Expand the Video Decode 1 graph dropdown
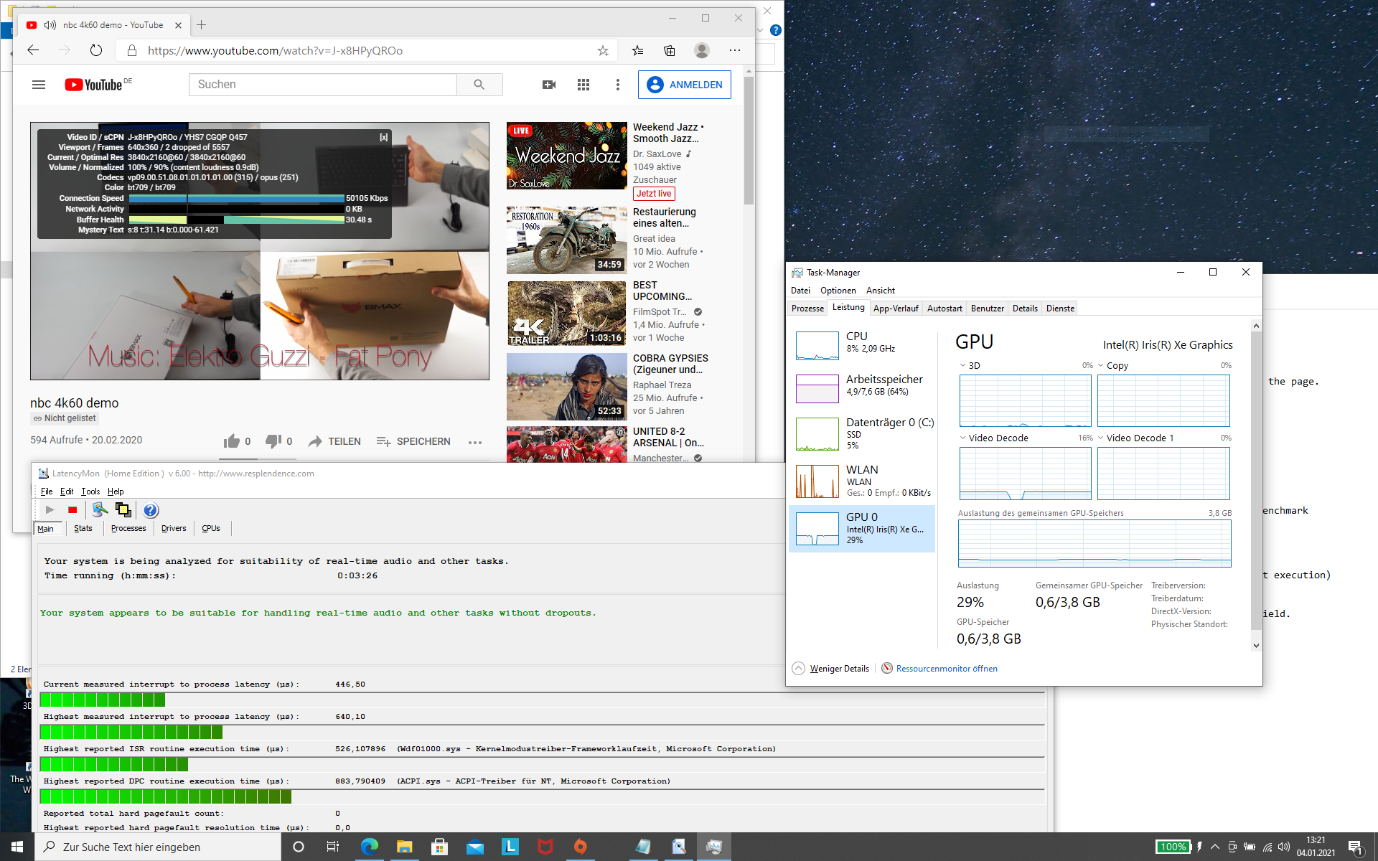Screen dimensions: 1378x861 point(1100,438)
